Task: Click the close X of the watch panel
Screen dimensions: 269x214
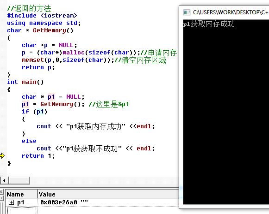Action: point(1,191)
